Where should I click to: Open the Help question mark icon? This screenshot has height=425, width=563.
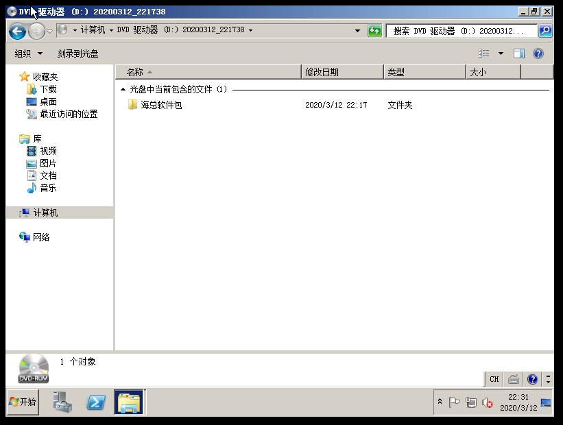(x=537, y=53)
